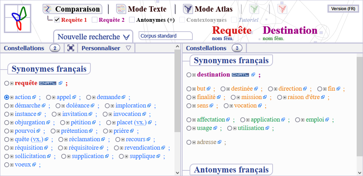Tick the Antonymes (+) checkbox

(132, 20)
